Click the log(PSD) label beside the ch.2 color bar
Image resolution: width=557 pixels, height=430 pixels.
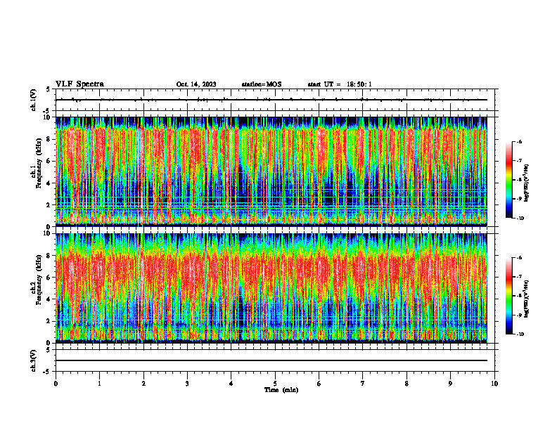coord(527,299)
